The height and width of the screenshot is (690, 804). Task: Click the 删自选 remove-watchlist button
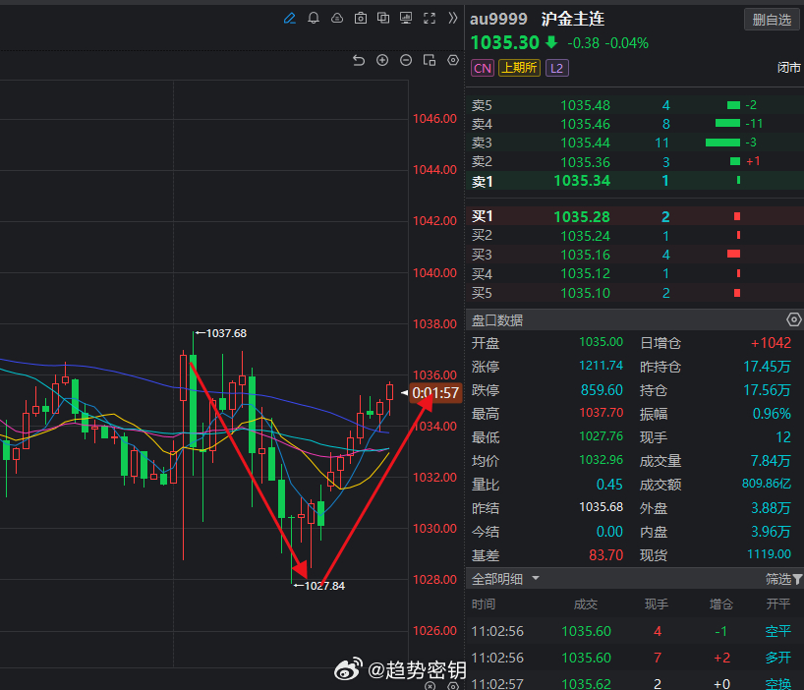772,19
